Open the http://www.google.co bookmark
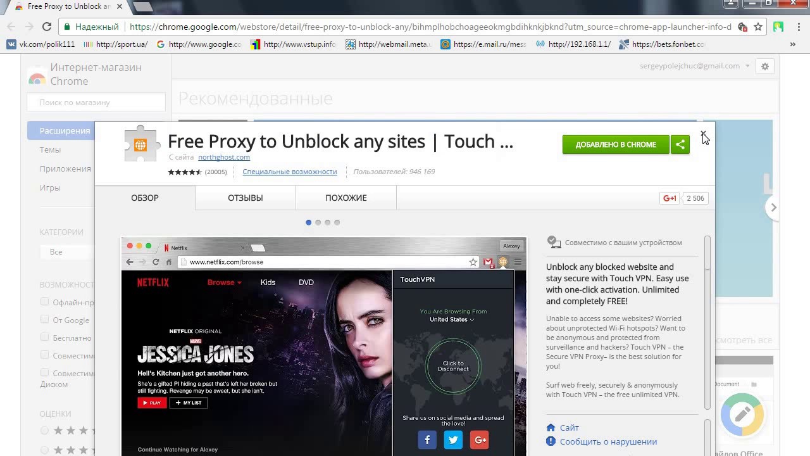 pyautogui.click(x=199, y=44)
